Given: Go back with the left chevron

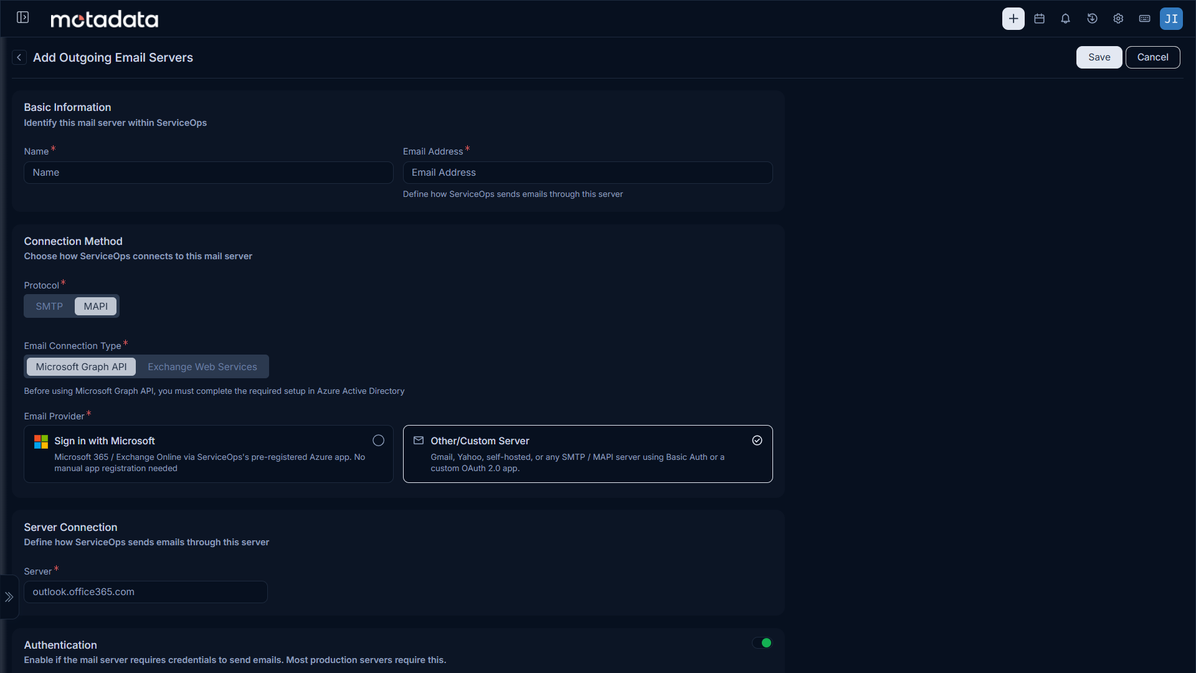Looking at the screenshot, I should (x=19, y=57).
